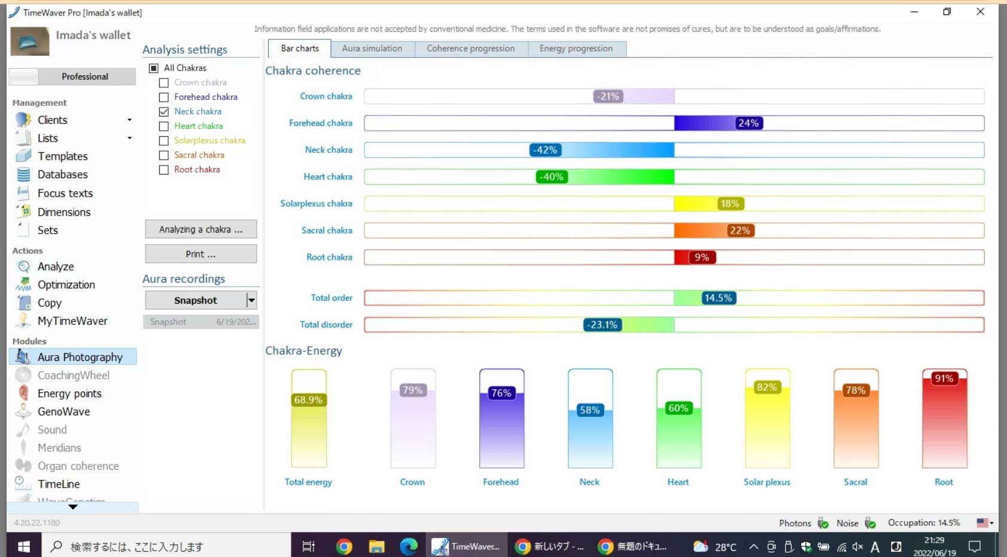Image resolution: width=1007 pixels, height=557 pixels.
Task: Switch to the Coherence progression tab
Action: (x=471, y=48)
